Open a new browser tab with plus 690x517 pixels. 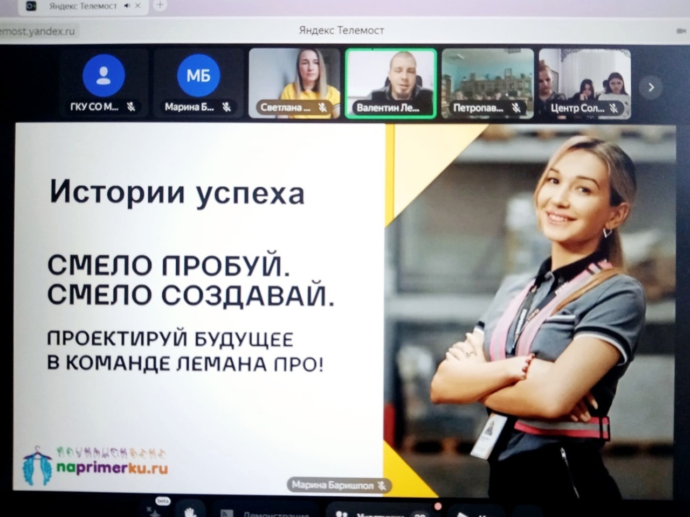[160, 5]
